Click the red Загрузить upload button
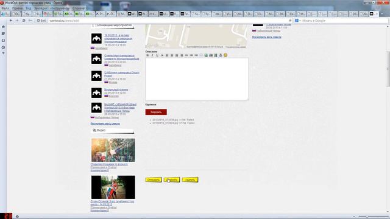The image size is (390, 219). click(156, 112)
